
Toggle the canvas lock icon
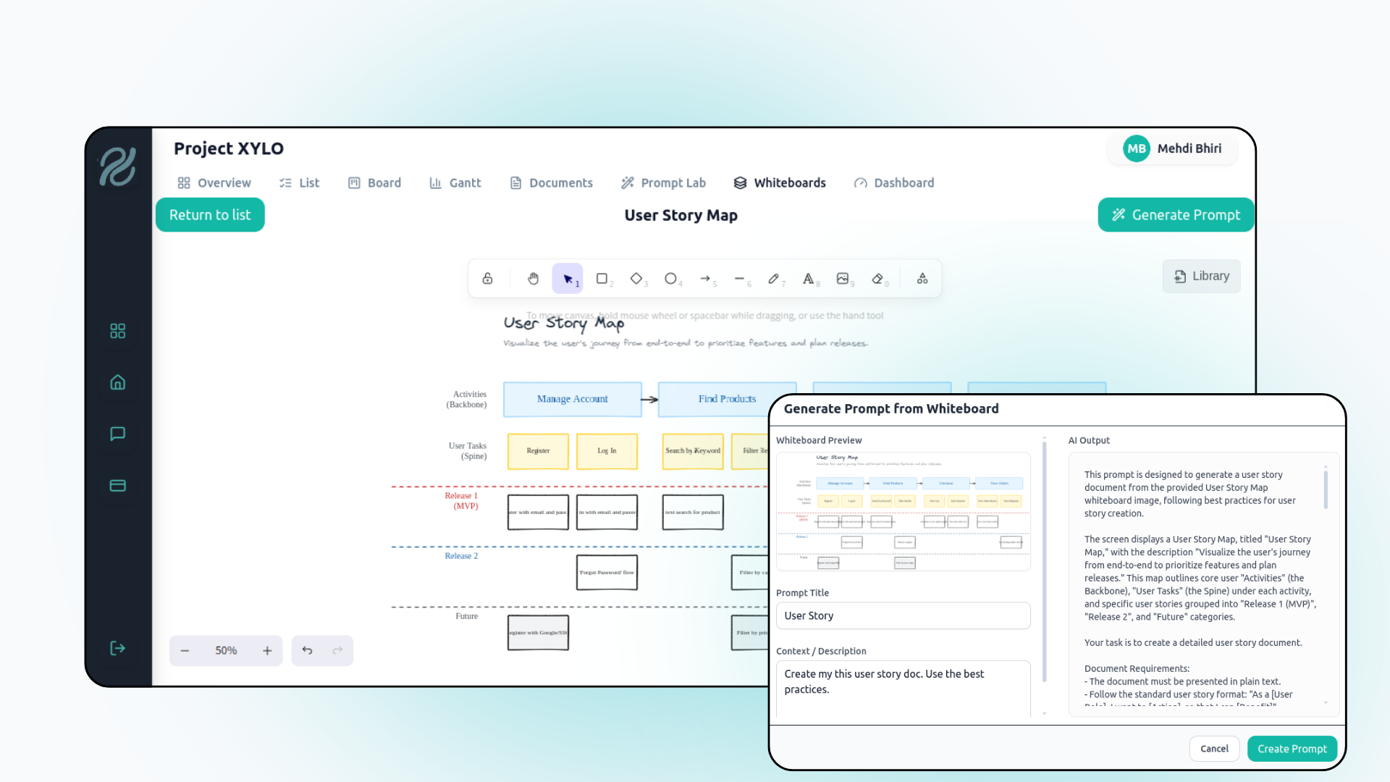click(487, 278)
